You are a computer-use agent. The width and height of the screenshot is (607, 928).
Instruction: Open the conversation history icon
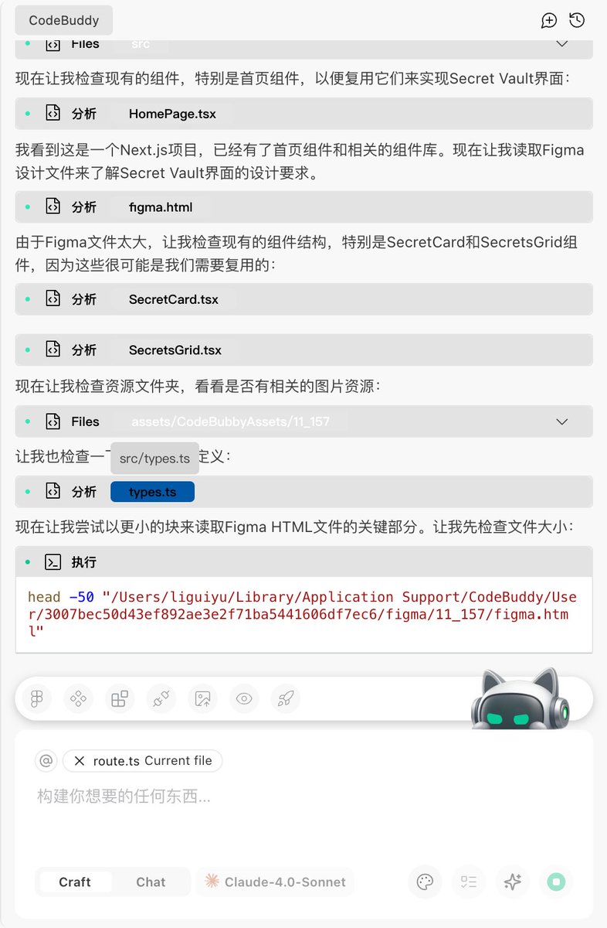click(576, 21)
